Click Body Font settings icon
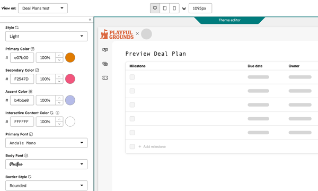318x191 pixels. [26, 155]
